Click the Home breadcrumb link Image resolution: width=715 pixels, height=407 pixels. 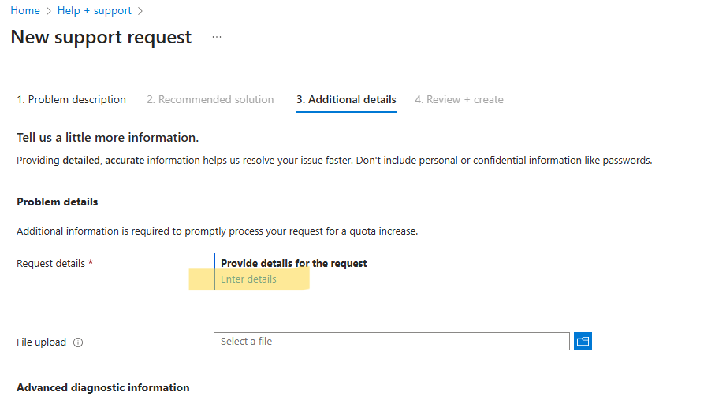click(x=25, y=11)
